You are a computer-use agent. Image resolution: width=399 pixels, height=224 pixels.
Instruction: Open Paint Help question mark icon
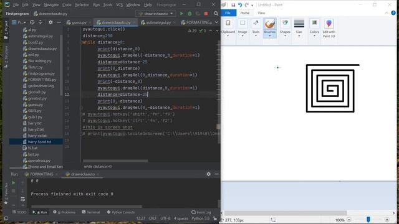point(393,13)
